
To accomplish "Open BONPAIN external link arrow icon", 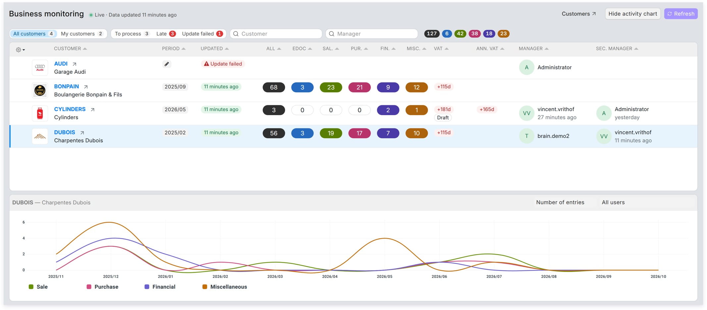I will tap(86, 87).
